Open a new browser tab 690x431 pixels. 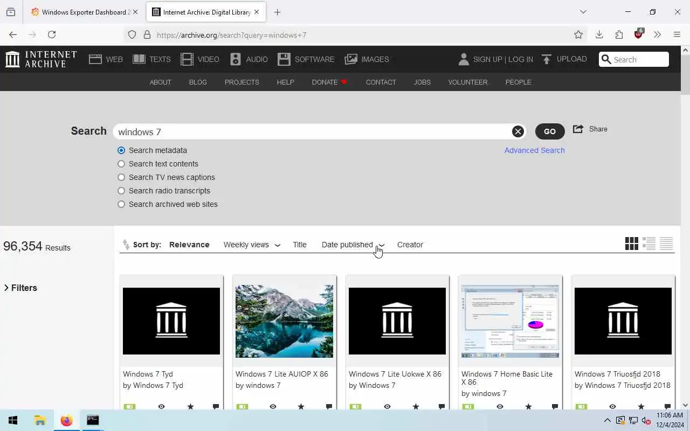coord(277,12)
